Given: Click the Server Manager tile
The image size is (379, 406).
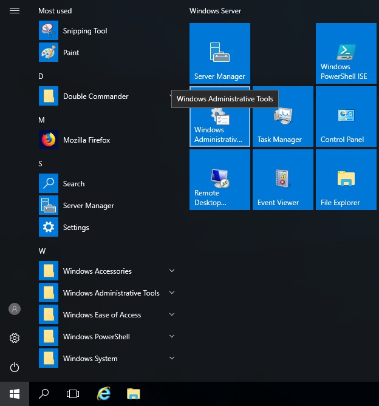Looking at the screenshot, I should pos(219,53).
